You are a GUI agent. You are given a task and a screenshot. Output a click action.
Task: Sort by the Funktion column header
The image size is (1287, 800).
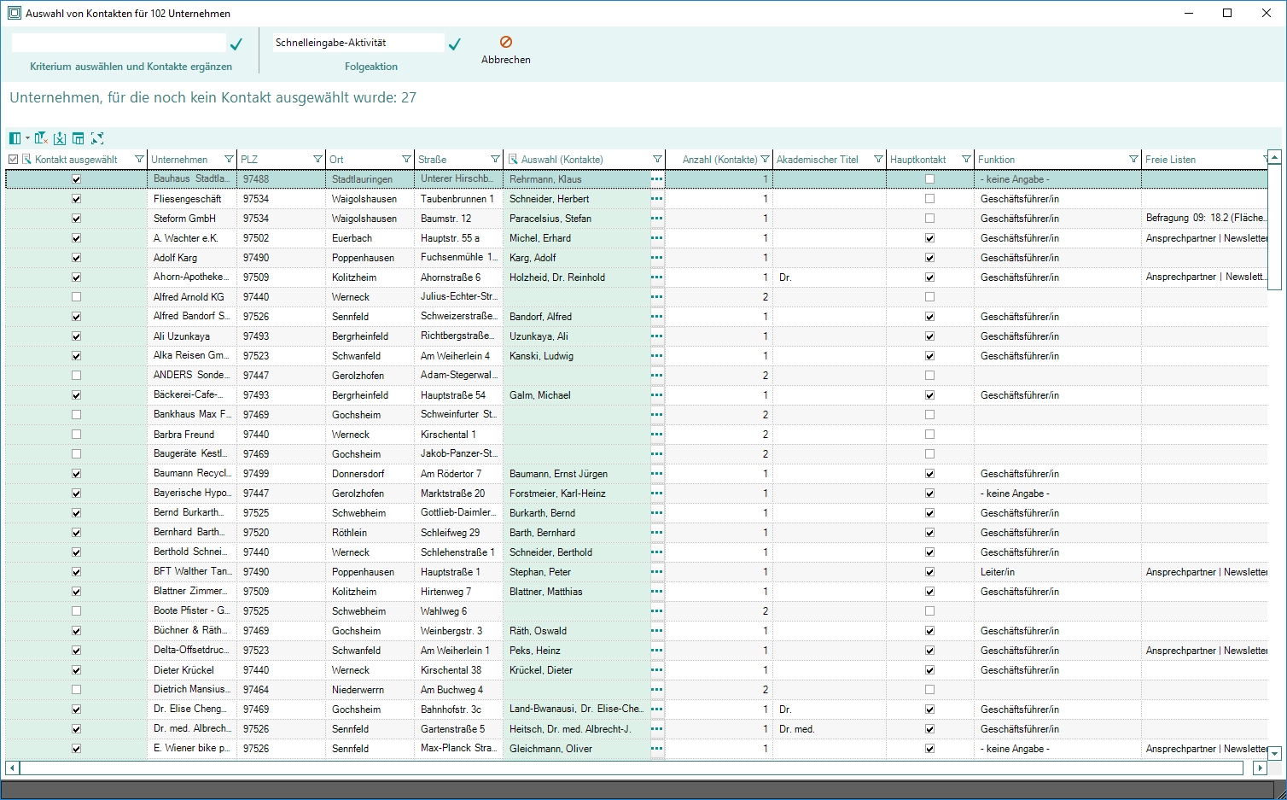click(x=997, y=160)
